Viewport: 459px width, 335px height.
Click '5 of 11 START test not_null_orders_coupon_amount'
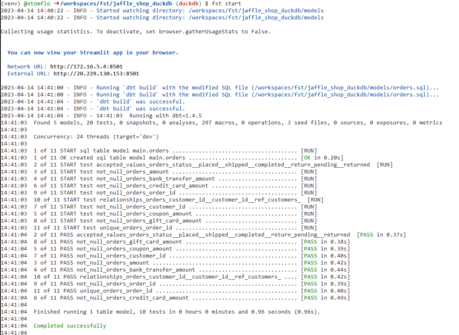click(x=113, y=213)
